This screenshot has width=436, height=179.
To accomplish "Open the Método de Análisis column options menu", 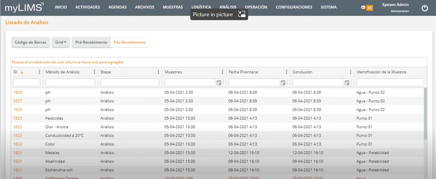I will (x=94, y=71).
